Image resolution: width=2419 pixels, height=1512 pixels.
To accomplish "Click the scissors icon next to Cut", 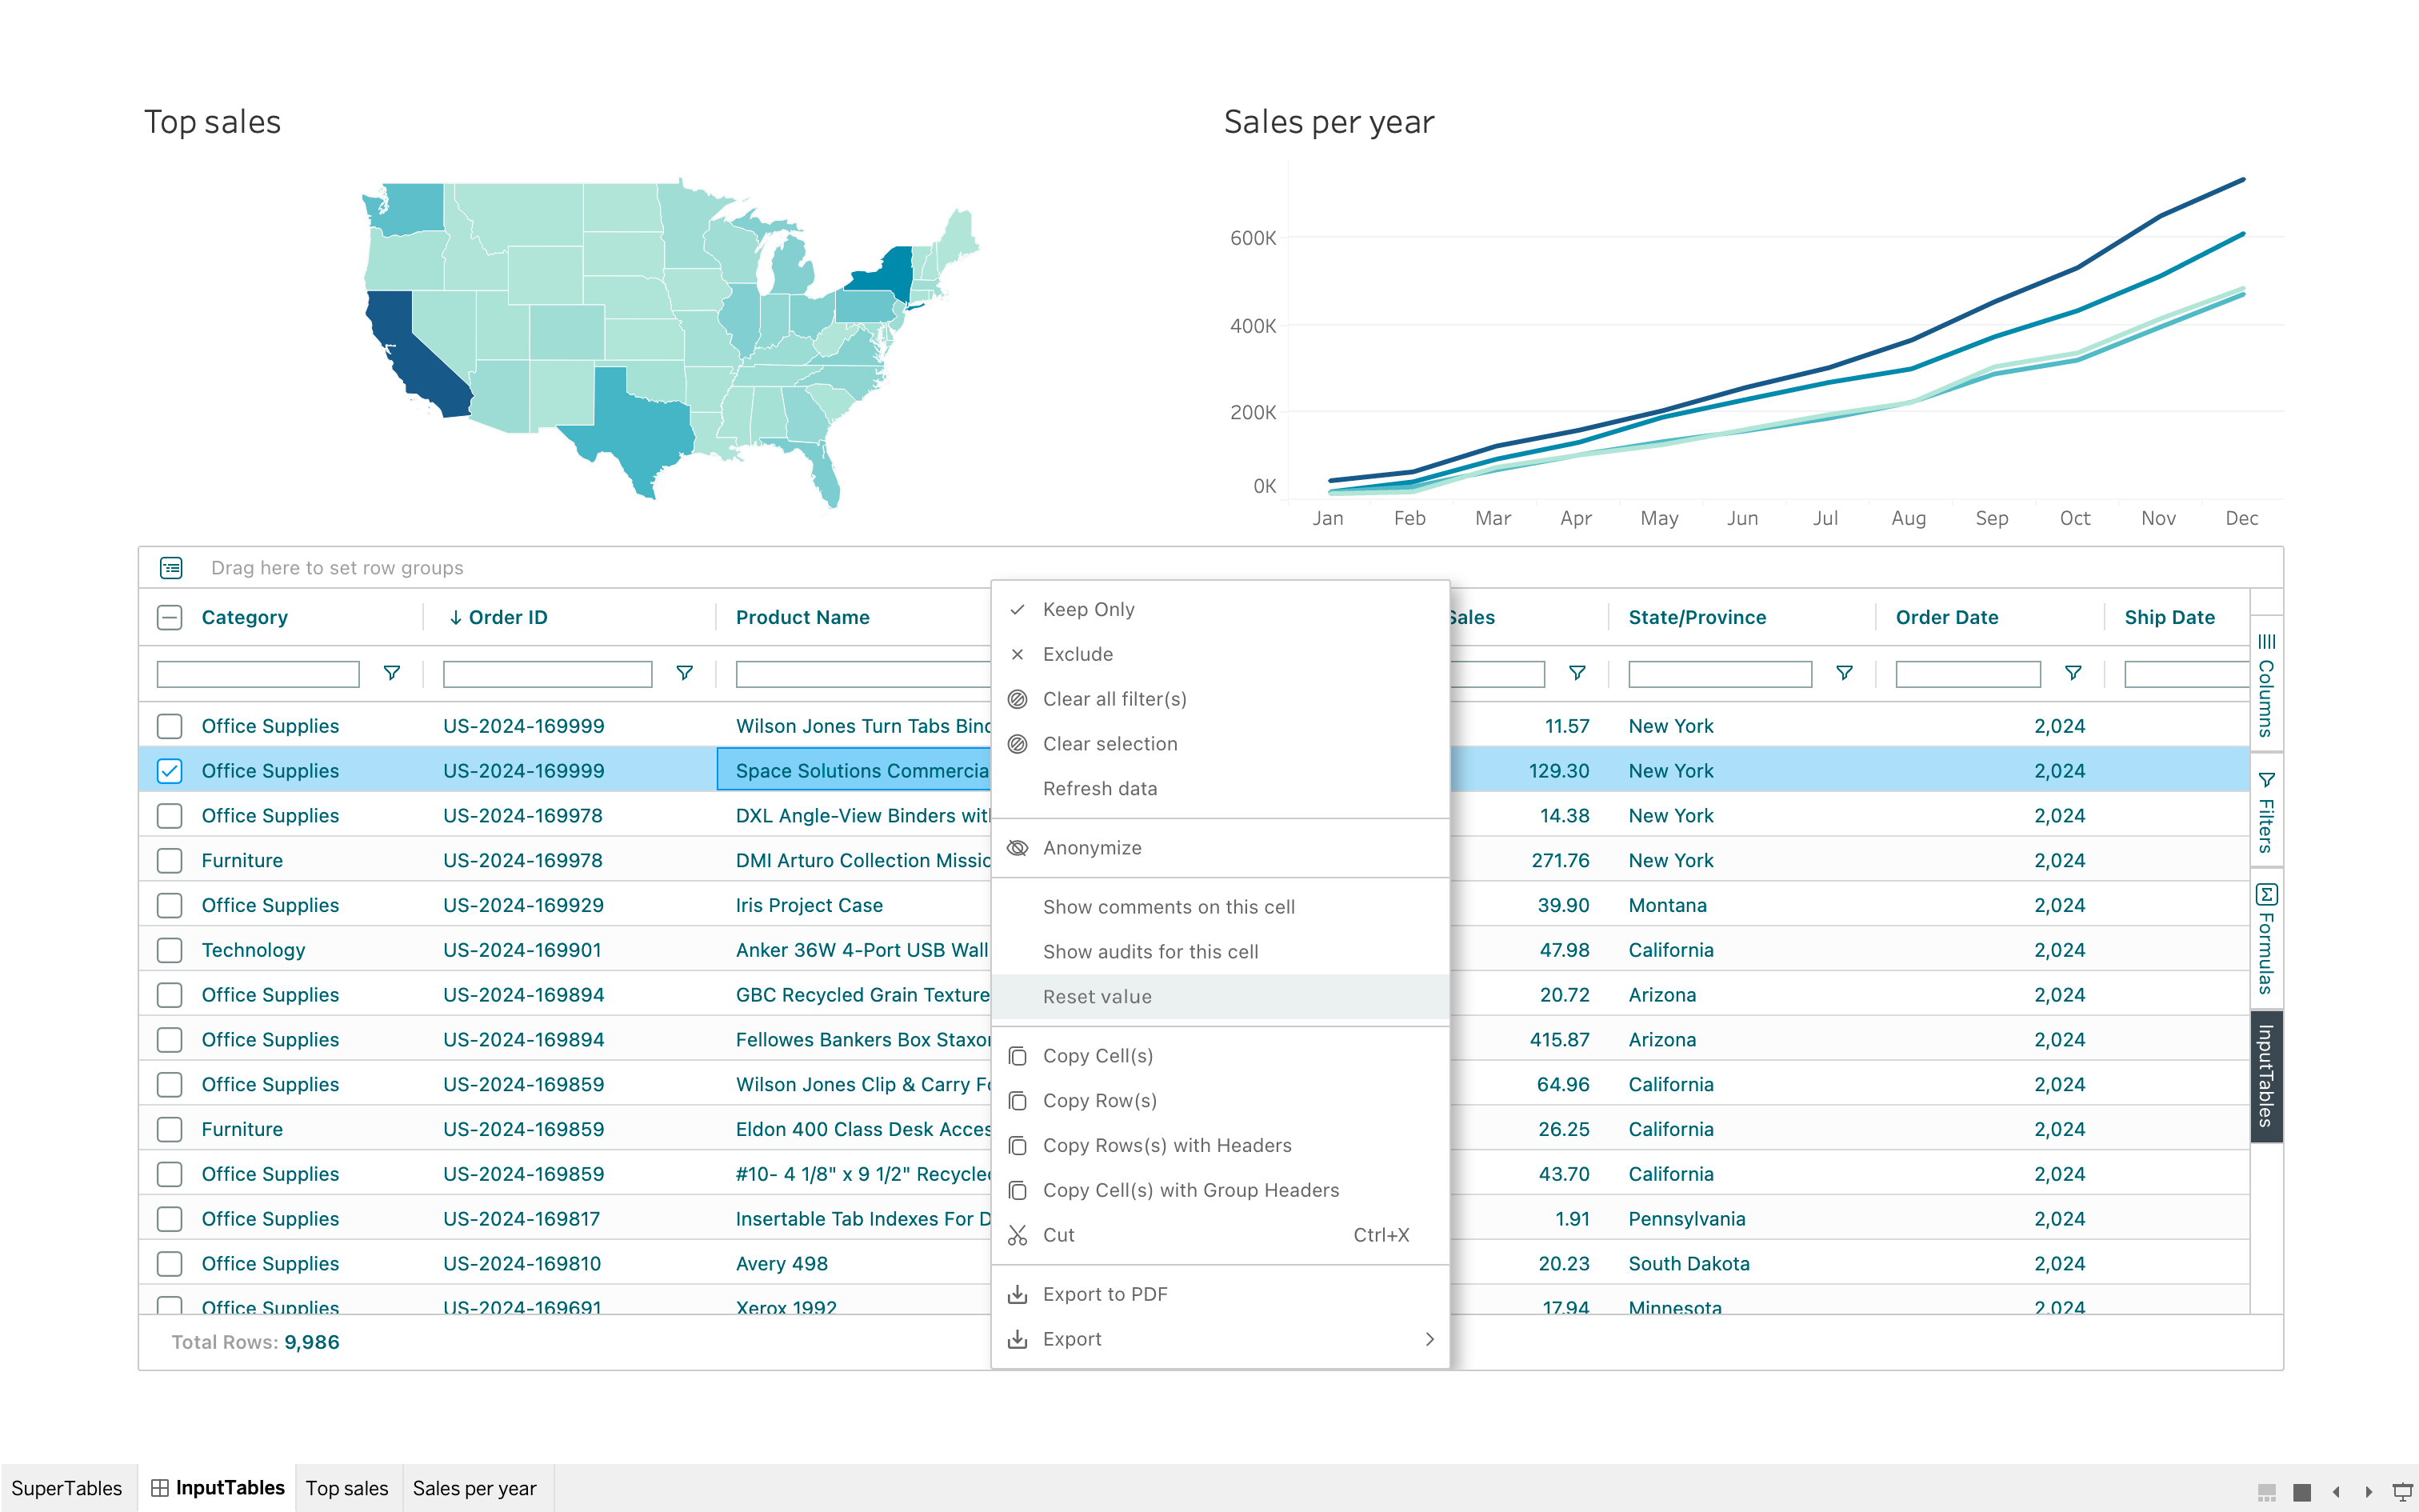I will click(1018, 1235).
